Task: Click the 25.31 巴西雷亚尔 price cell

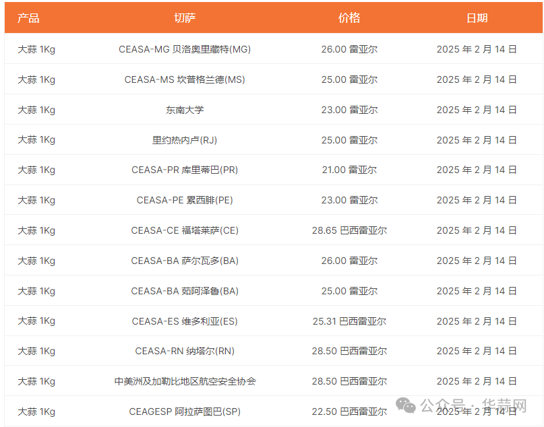Action: pos(349,321)
